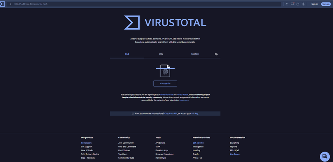Open the Graph premium link

(196, 154)
